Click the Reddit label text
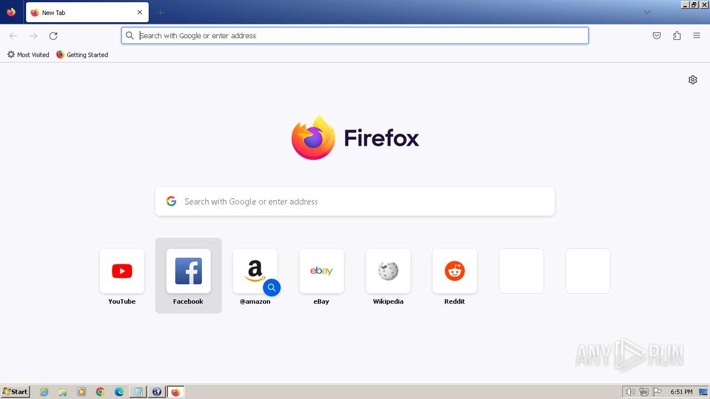 click(x=455, y=301)
